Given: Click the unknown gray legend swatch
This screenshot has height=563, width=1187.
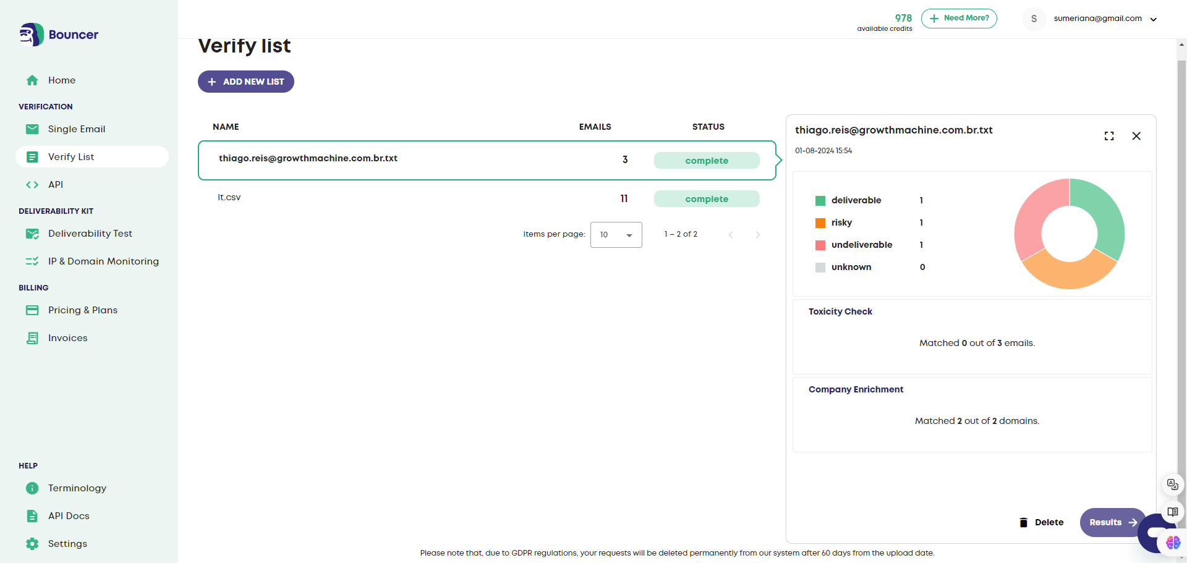Looking at the screenshot, I should (x=820, y=268).
